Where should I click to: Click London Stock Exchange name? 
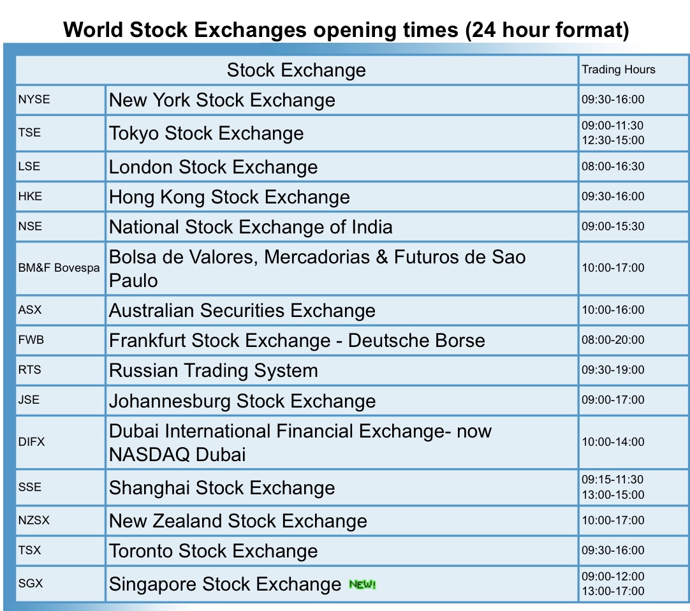click(x=213, y=167)
